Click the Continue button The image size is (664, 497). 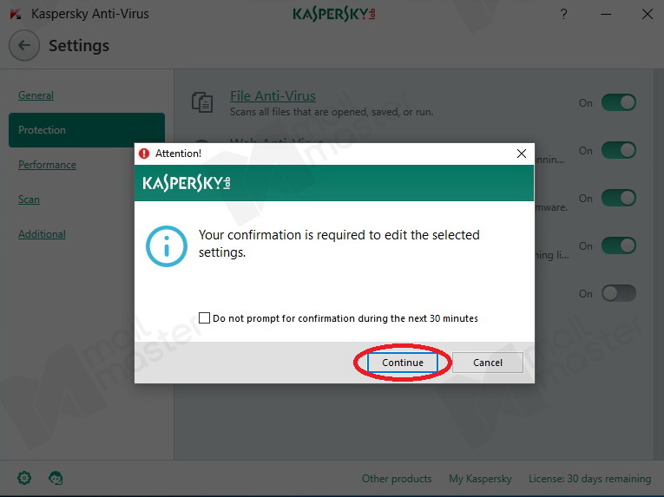402,363
